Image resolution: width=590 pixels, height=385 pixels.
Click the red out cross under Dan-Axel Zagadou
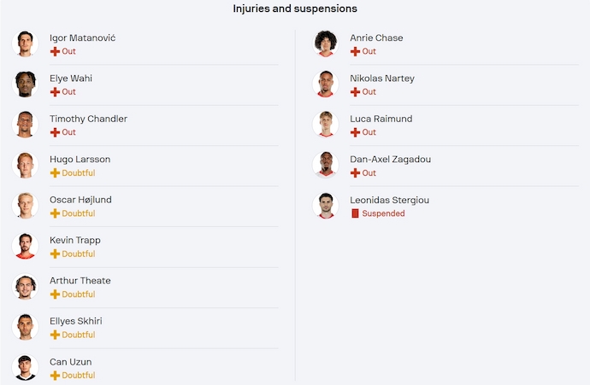355,172
